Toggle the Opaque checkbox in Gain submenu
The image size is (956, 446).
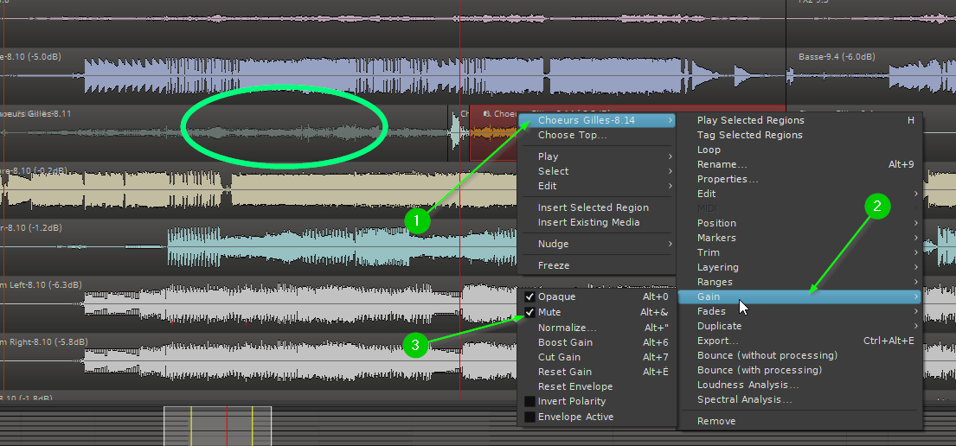pyautogui.click(x=530, y=297)
